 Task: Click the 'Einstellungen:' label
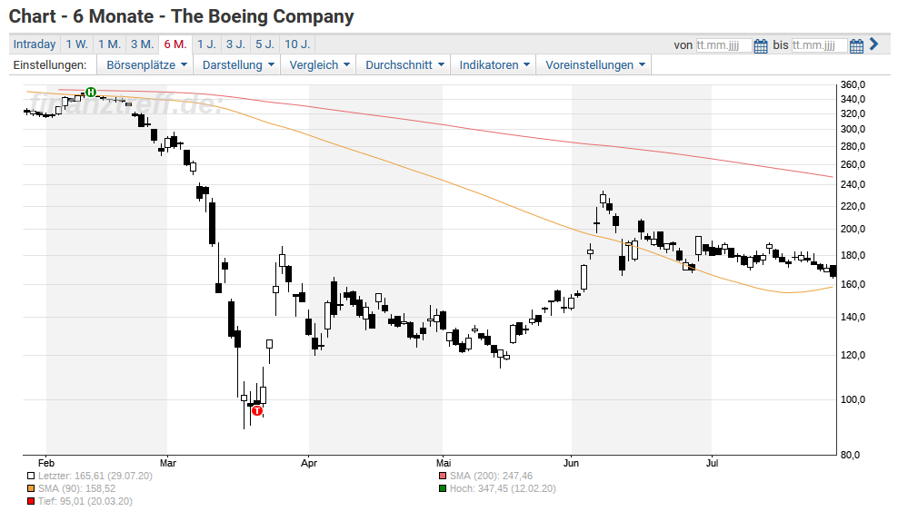coord(50,65)
